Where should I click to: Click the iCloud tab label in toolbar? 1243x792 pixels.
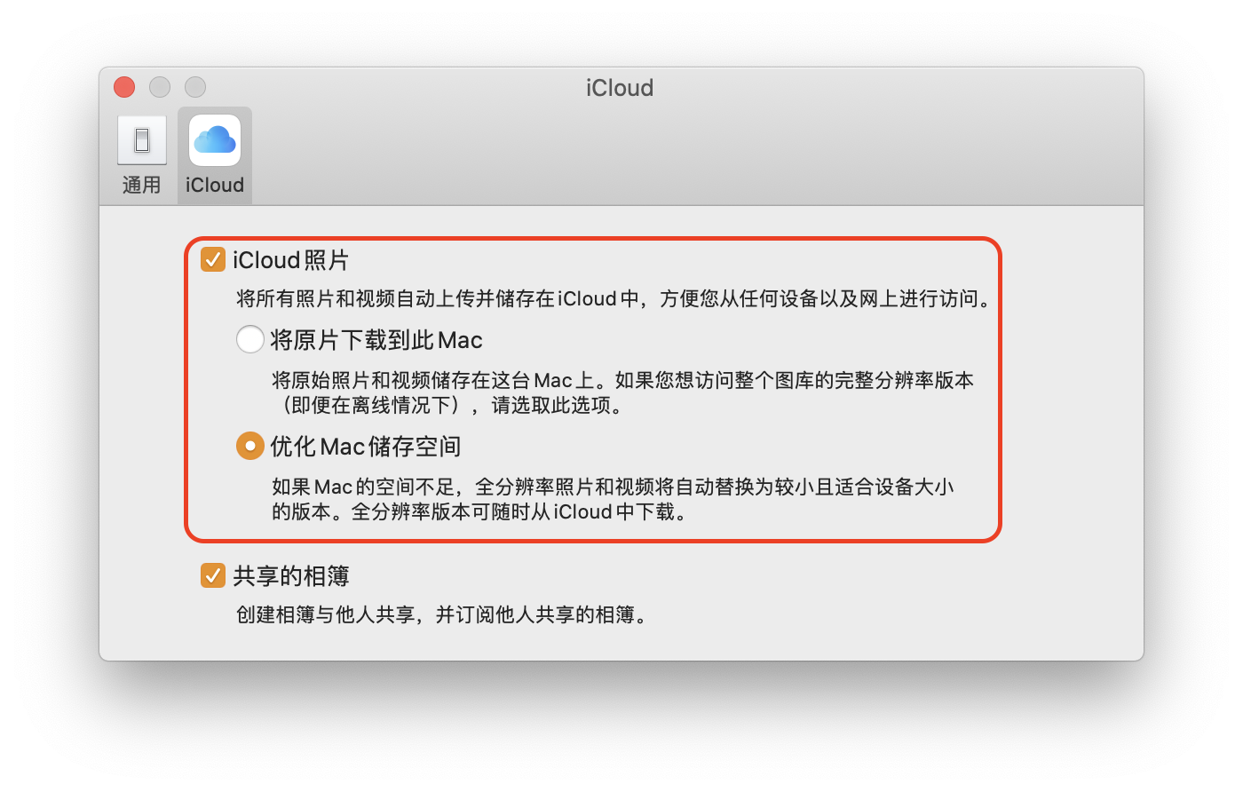coord(215,185)
